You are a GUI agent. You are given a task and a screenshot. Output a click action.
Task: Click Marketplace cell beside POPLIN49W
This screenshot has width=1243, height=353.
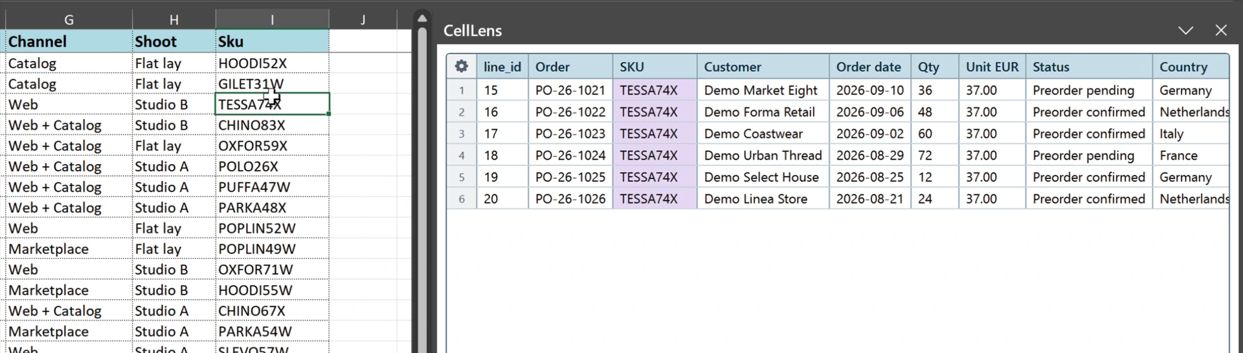click(x=69, y=250)
